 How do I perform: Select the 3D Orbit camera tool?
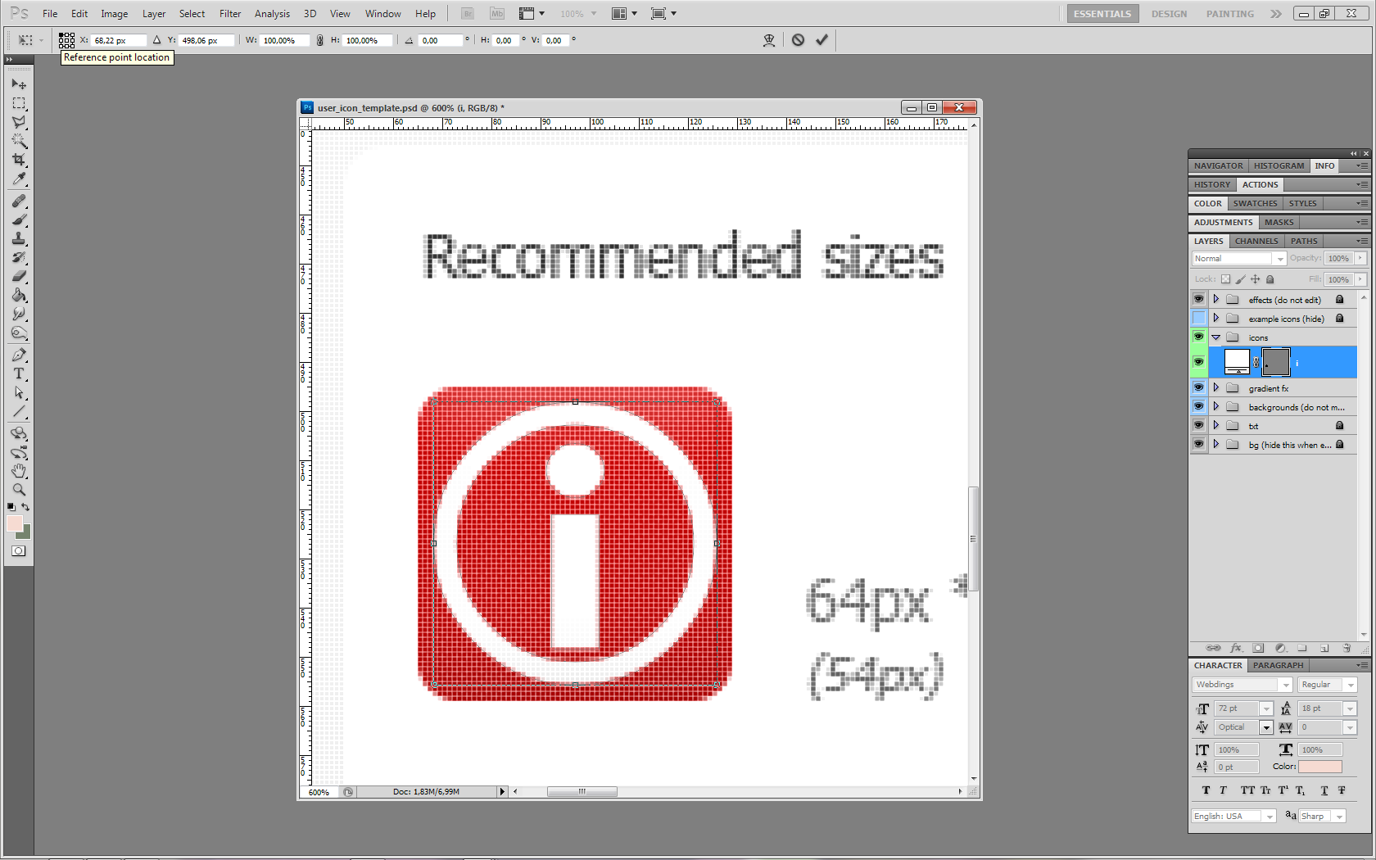[x=19, y=452]
